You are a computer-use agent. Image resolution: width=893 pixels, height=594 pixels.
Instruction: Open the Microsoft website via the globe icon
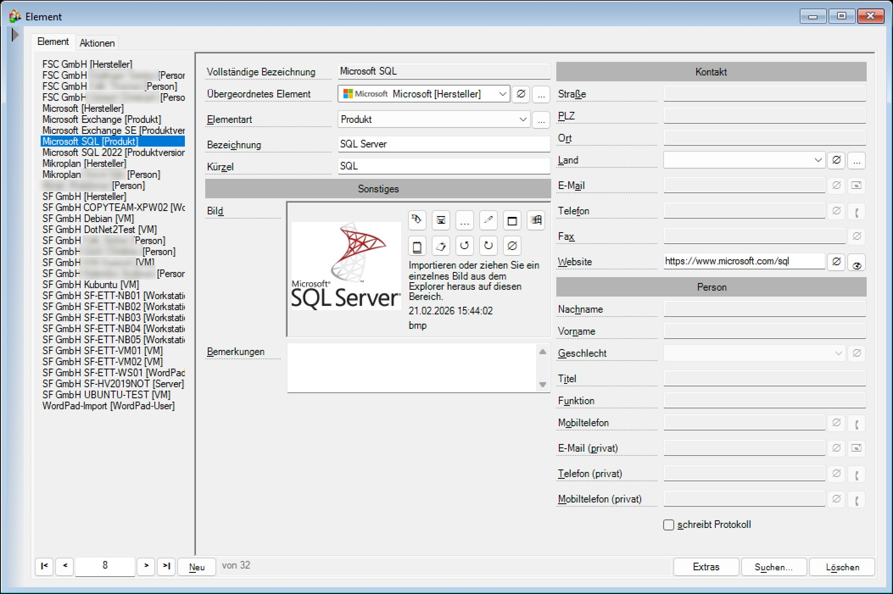tap(857, 262)
